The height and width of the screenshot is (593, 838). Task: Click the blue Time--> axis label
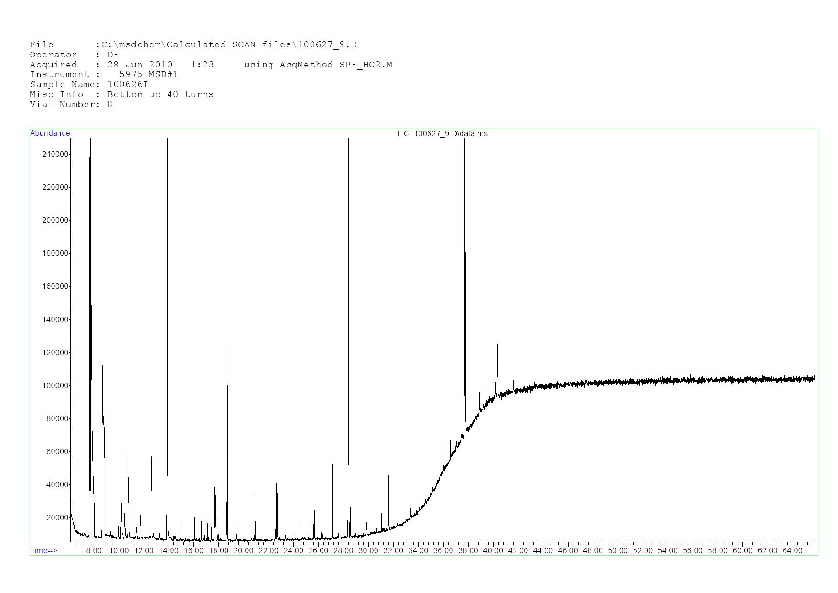point(43,550)
